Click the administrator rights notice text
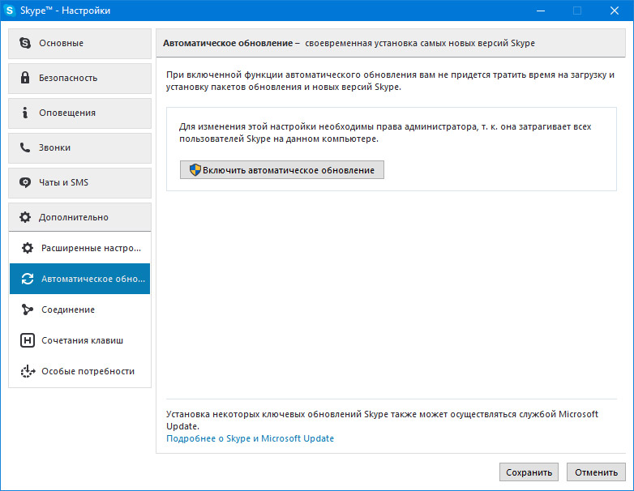 (x=385, y=133)
